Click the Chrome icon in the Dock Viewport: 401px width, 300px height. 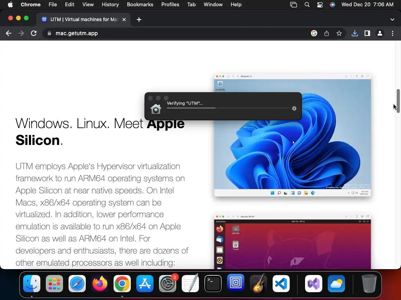click(122, 284)
